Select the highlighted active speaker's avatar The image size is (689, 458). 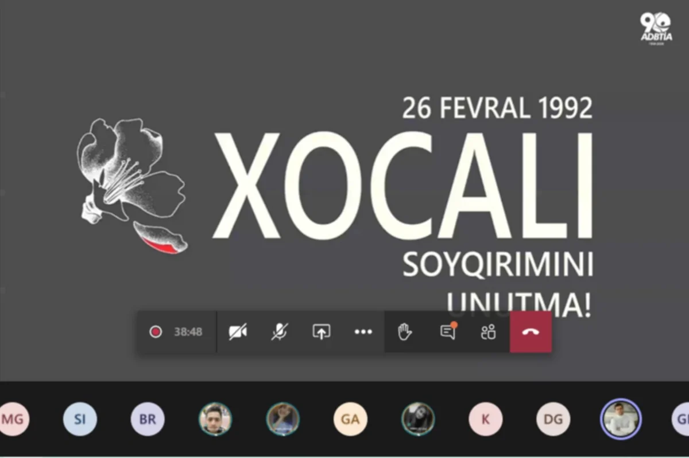620,419
